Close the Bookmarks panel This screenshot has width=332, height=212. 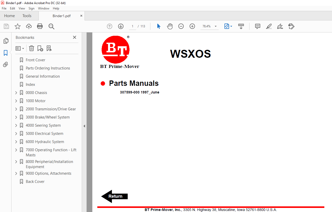click(75, 37)
